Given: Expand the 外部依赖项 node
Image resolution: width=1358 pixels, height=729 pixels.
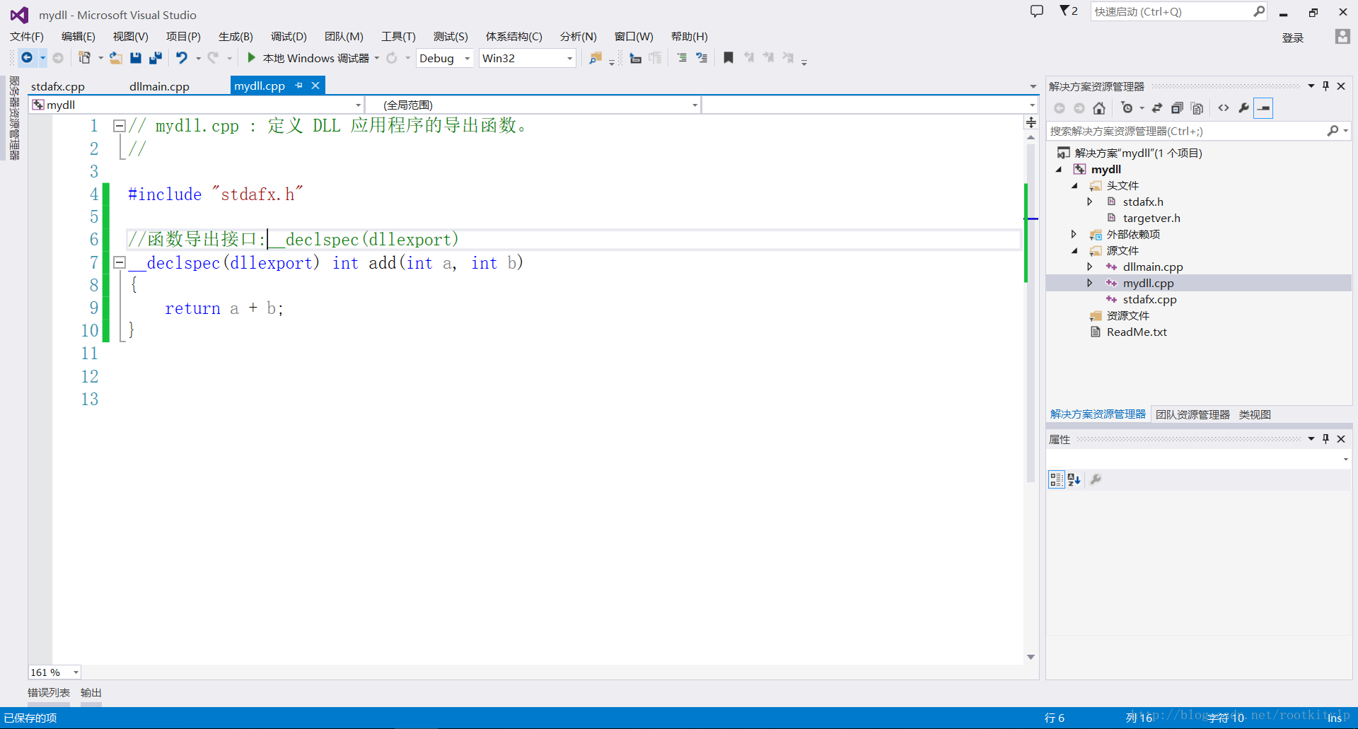Looking at the screenshot, I should pos(1074,234).
